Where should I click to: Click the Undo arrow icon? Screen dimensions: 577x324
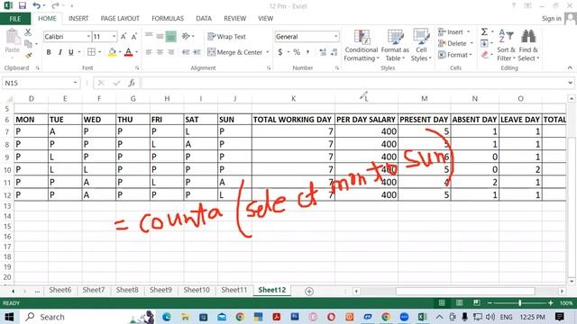point(36,5)
